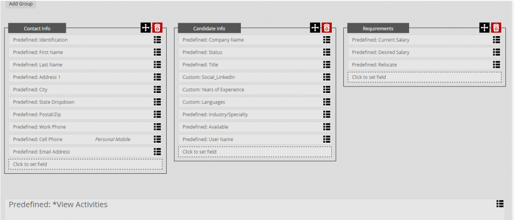Select the Candidate Info group title

point(209,28)
